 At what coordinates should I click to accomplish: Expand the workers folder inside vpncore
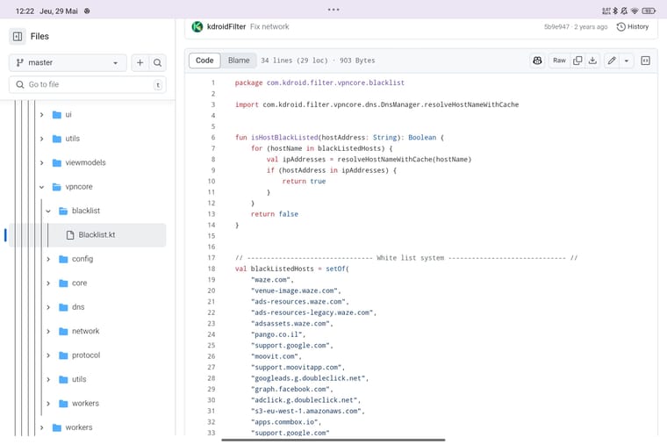tap(48, 403)
